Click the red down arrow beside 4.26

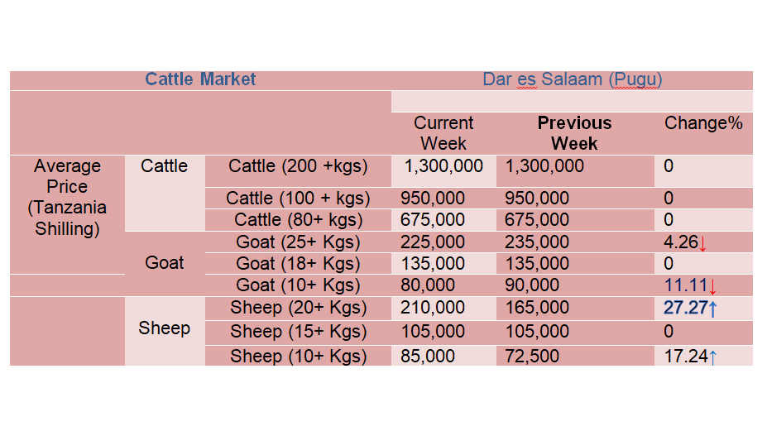pyautogui.click(x=703, y=243)
